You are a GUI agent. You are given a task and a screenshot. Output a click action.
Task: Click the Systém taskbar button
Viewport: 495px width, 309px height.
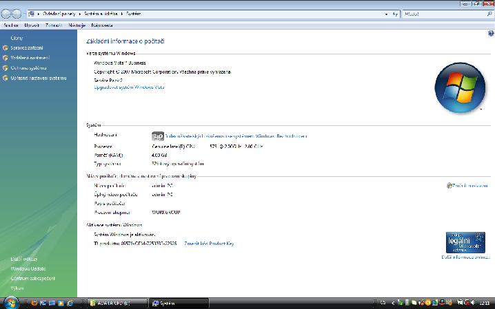coord(179,303)
